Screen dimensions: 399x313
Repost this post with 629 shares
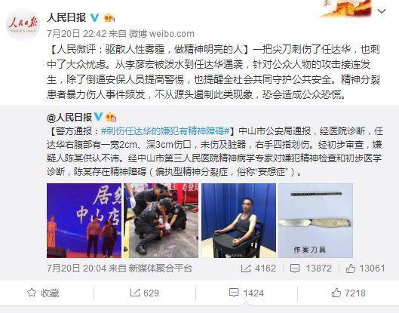145,293
